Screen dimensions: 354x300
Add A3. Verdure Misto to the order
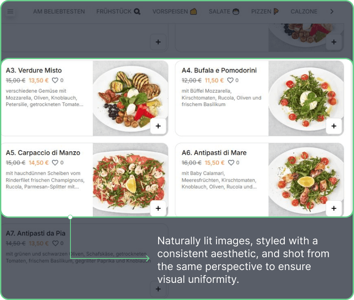coord(158,126)
